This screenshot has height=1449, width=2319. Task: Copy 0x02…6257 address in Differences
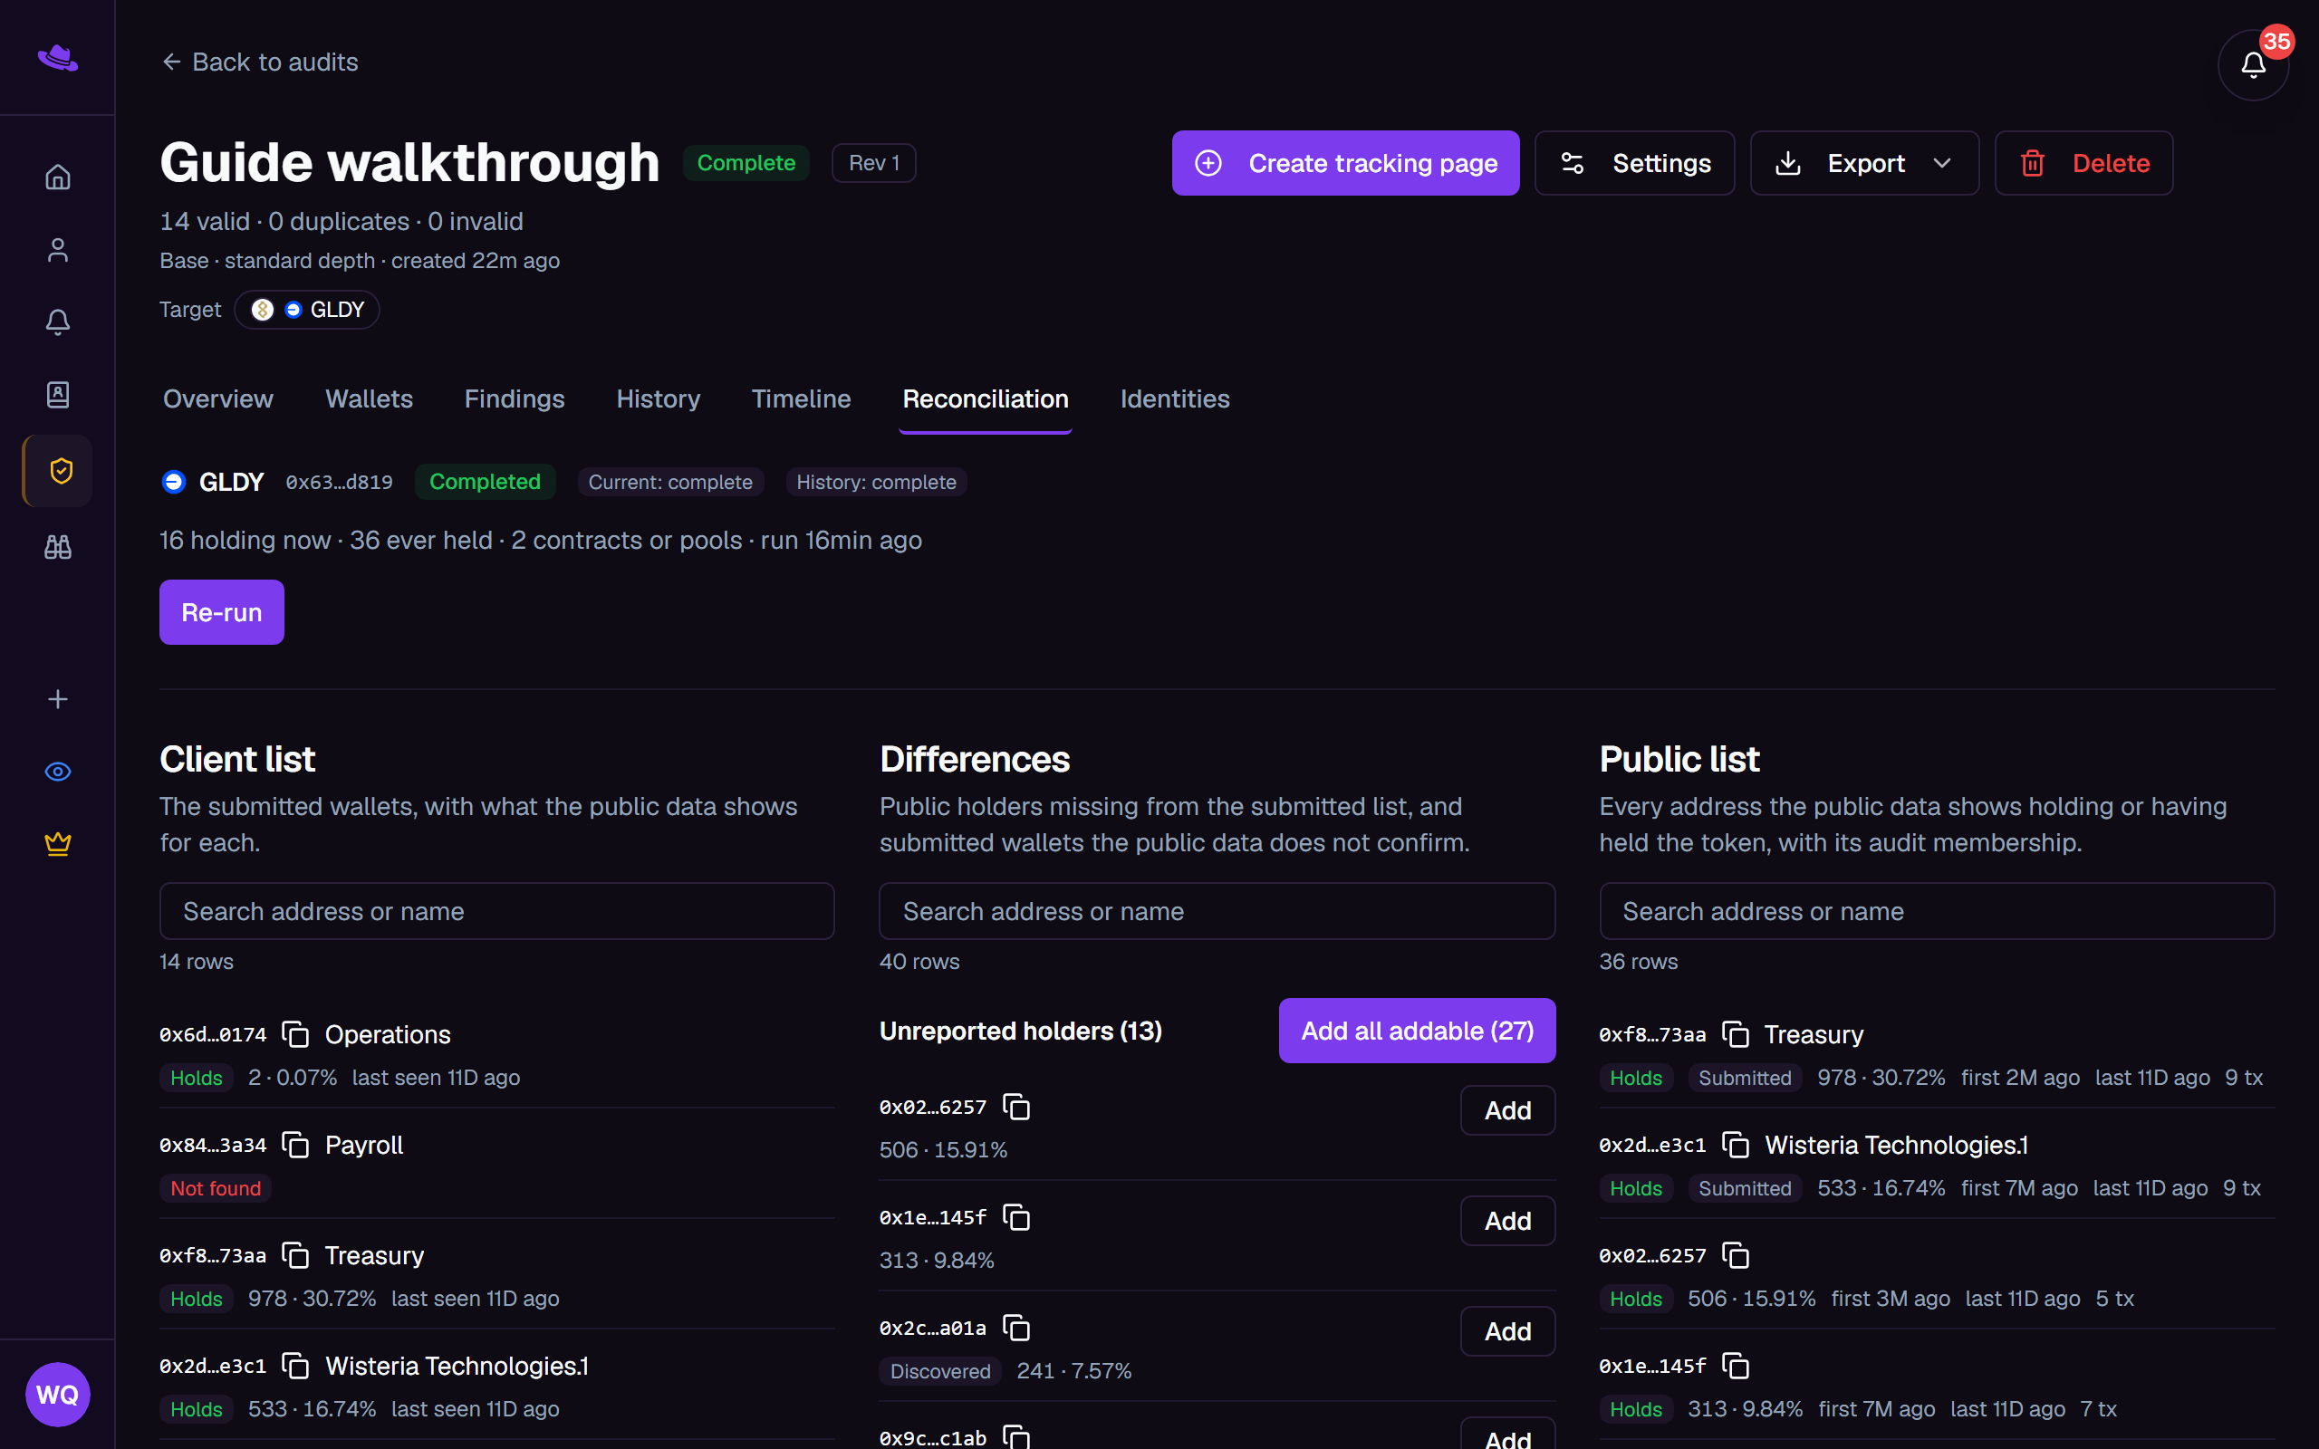coord(1015,1107)
